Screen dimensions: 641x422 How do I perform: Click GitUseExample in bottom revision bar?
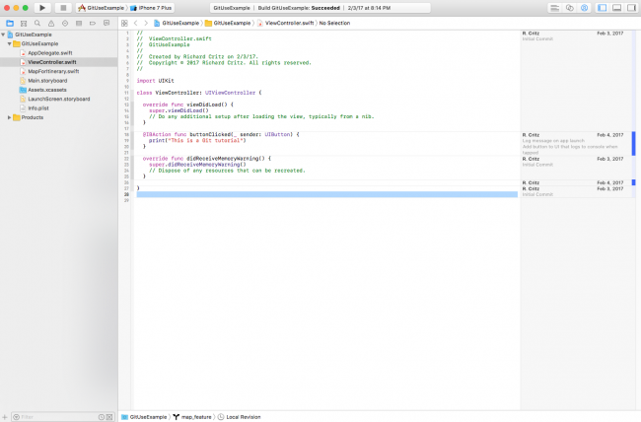point(144,417)
